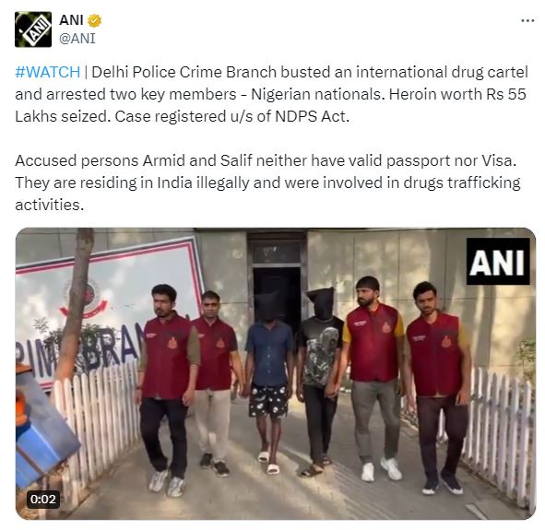Click the ANI watermark logo in the video
Screen dimensions: 545x530
coord(498,261)
